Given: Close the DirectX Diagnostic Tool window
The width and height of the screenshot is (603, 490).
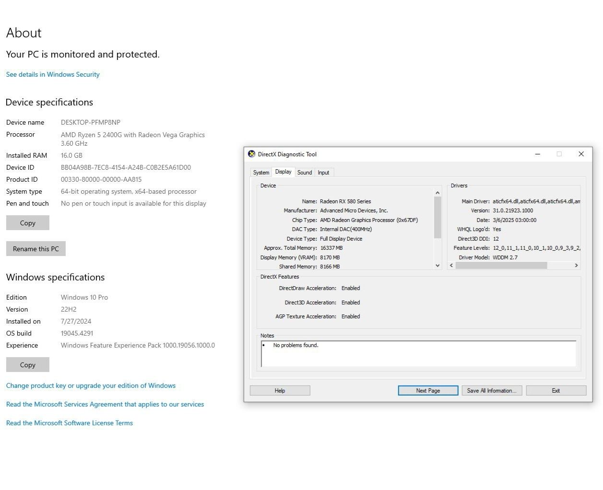Looking at the screenshot, I should pyautogui.click(x=581, y=154).
